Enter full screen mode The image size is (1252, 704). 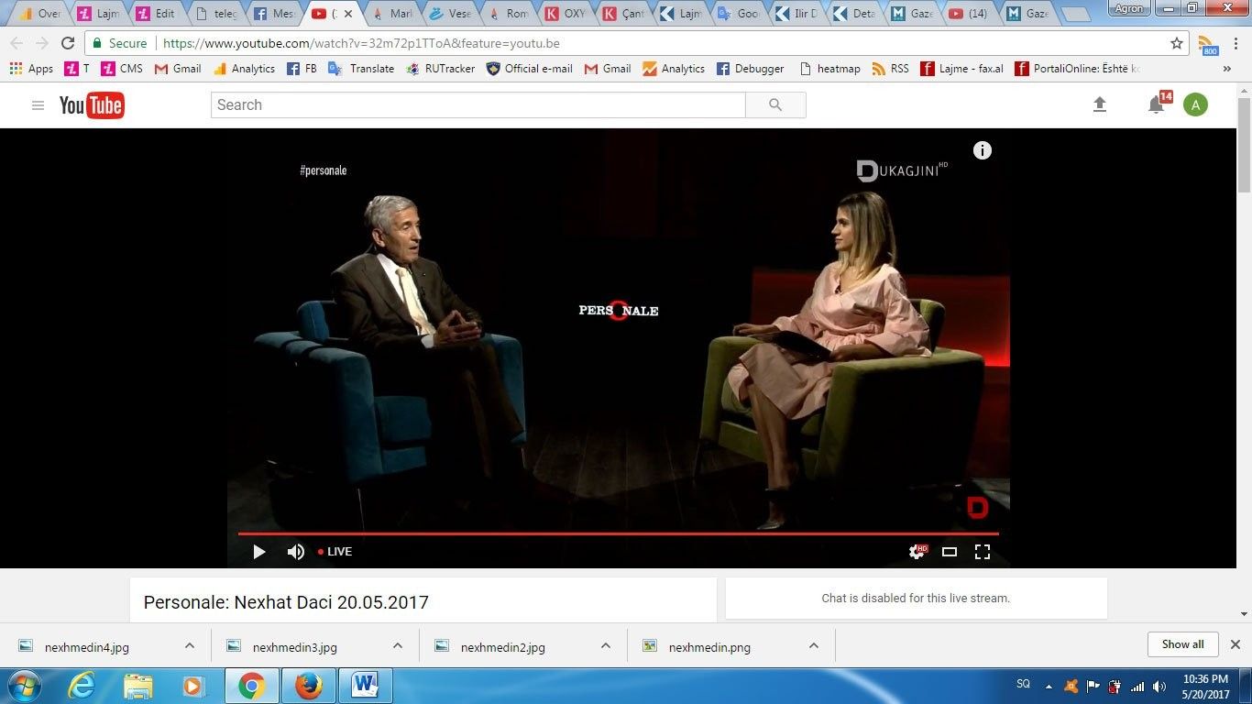983,552
